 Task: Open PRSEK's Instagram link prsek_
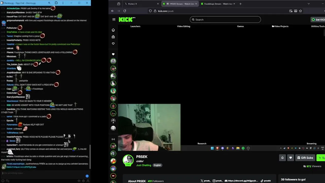tap(217, 181)
